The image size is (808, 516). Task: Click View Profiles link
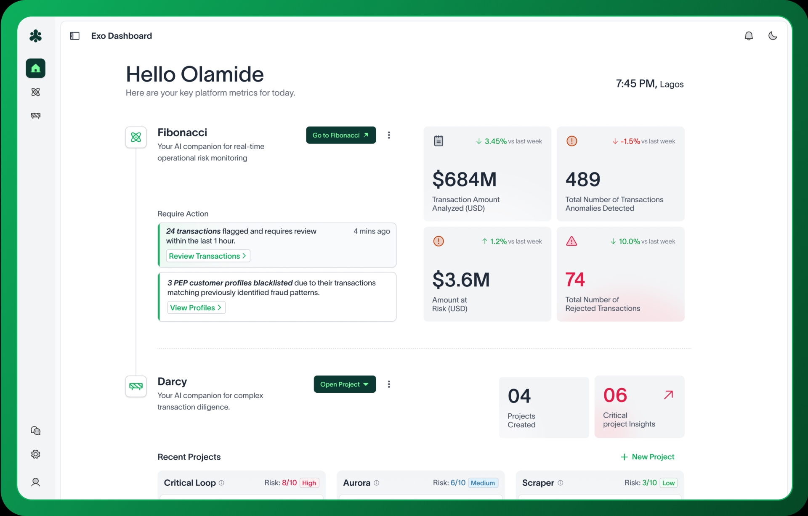[x=196, y=308]
